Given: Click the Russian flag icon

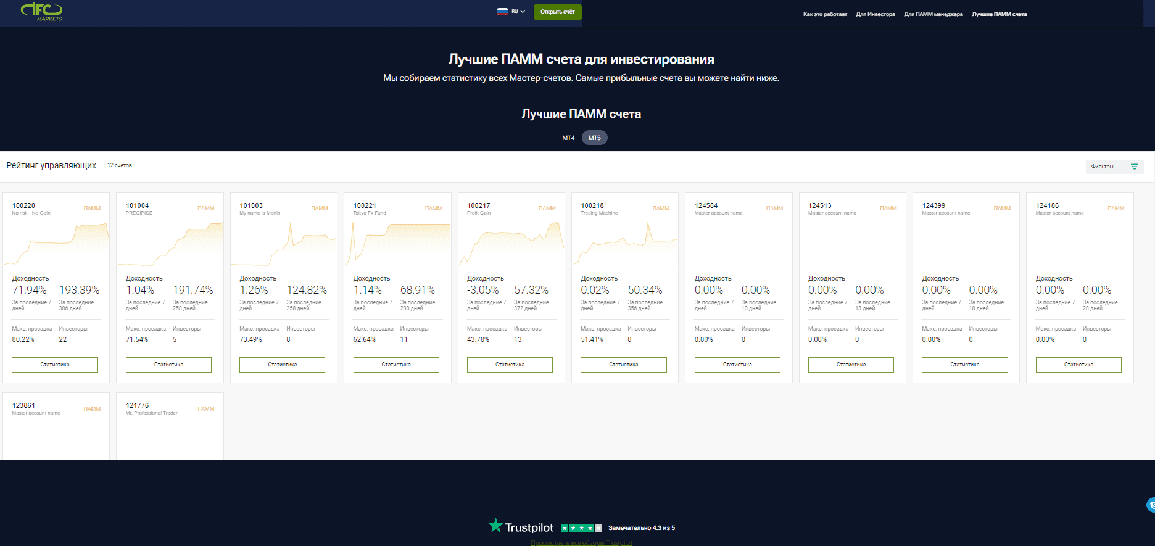Looking at the screenshot, I should coord(502,12).
